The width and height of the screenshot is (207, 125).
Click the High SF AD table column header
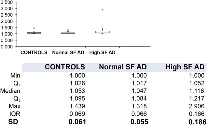point(185,67)
